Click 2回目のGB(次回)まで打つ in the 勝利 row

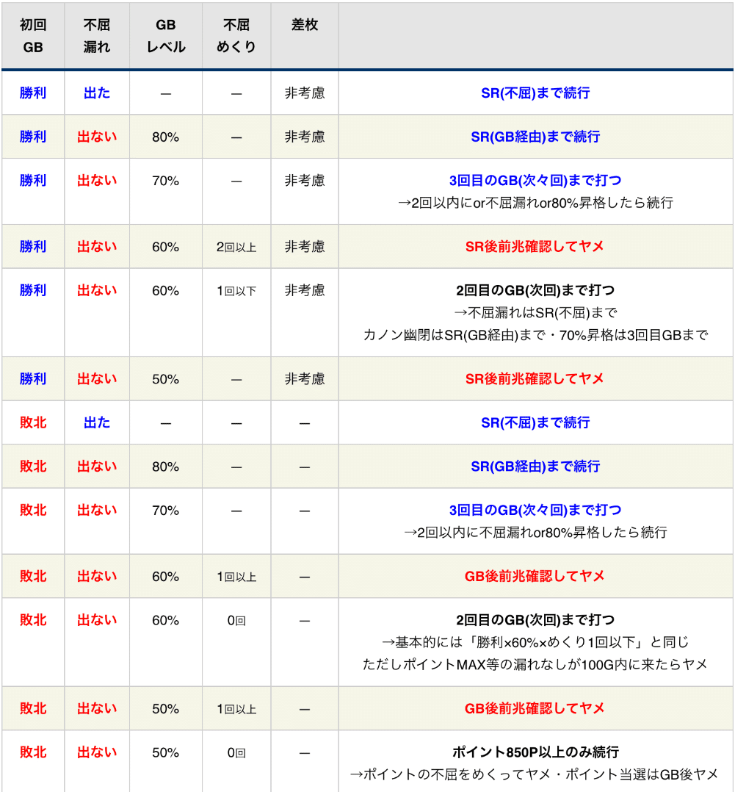click(535, 290)
